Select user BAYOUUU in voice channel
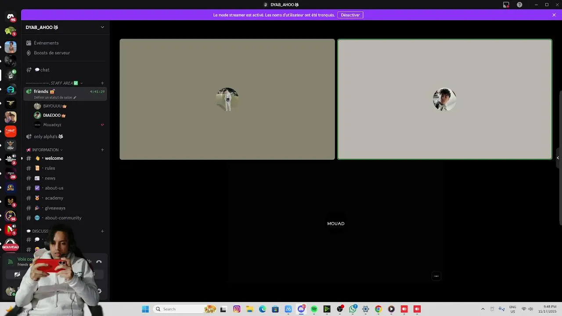562x316 pixels. pyautogui.click(x=65, y=106)
